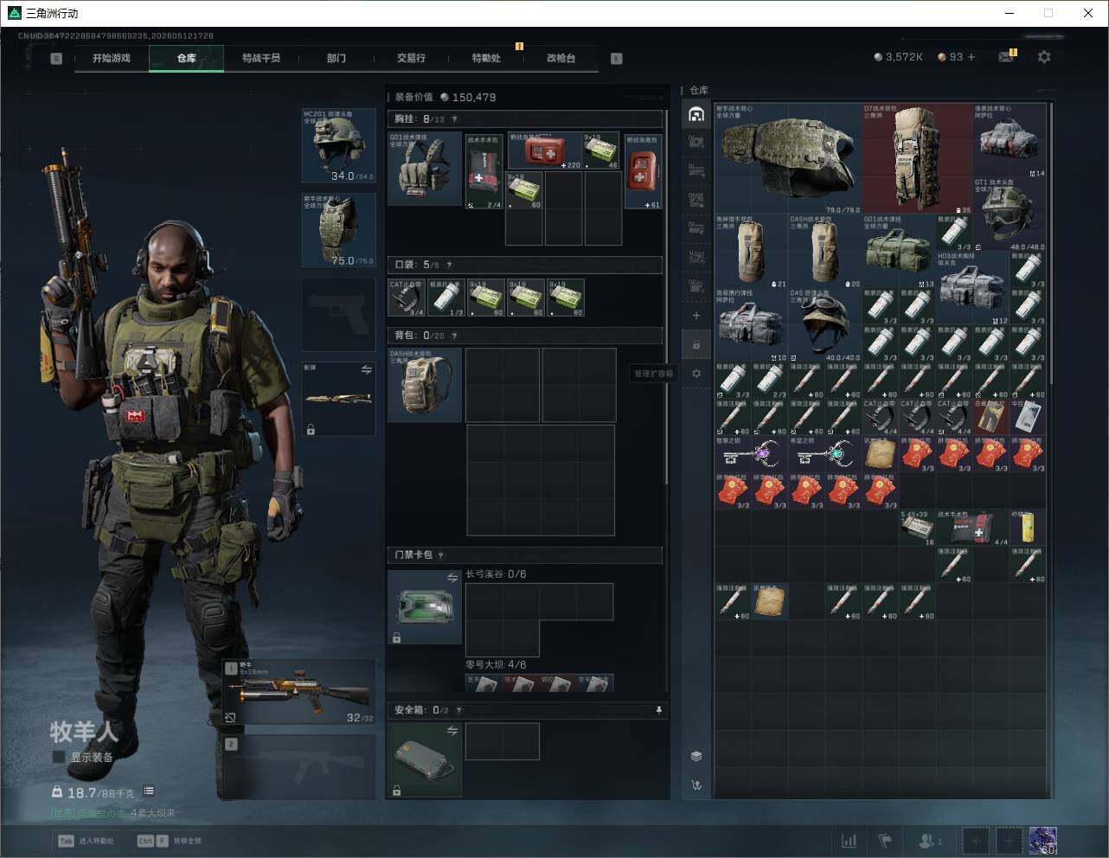Swap the 门禁卡包 case via arrows
This screenshot has height=858, width=1109.
click(452, 578)
